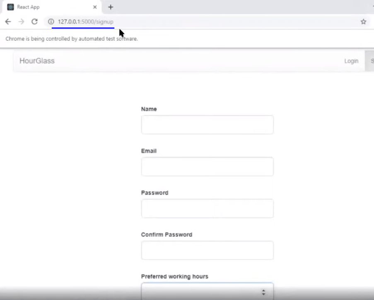Click the Confirm Password label

[x=166, y=234]
